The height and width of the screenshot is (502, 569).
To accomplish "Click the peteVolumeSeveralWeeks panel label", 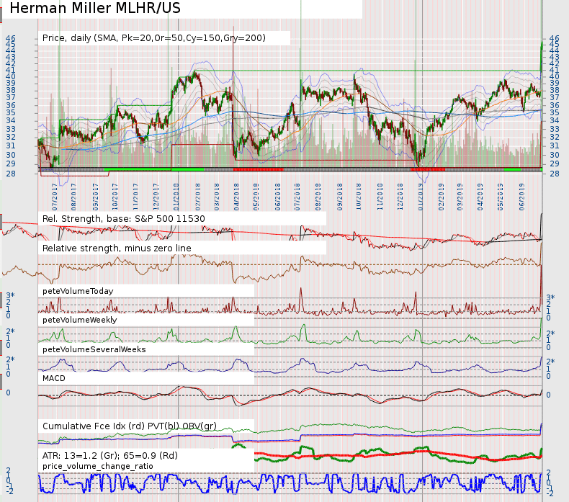I will (94, 349).
